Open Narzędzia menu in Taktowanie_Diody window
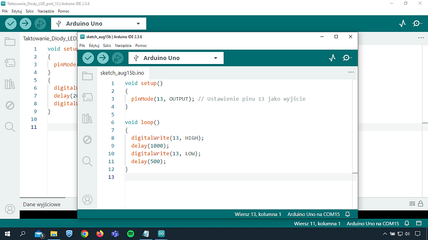Image resolution: width=428 pixels, height=240 pixels. click(46, 11)
